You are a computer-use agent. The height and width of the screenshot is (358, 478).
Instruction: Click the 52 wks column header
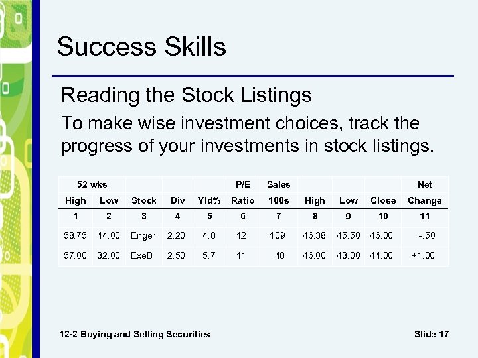92,184
